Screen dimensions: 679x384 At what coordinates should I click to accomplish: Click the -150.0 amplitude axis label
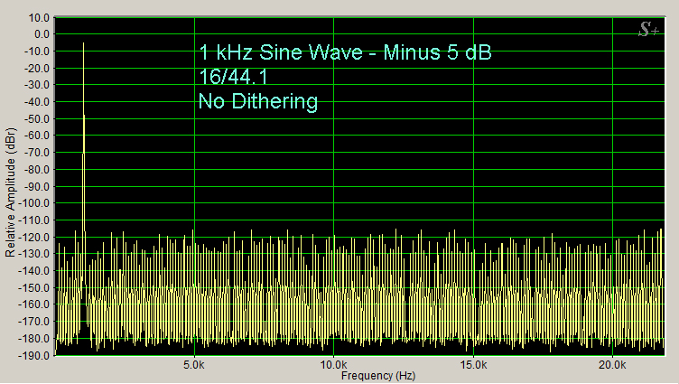tap(33, 288)
